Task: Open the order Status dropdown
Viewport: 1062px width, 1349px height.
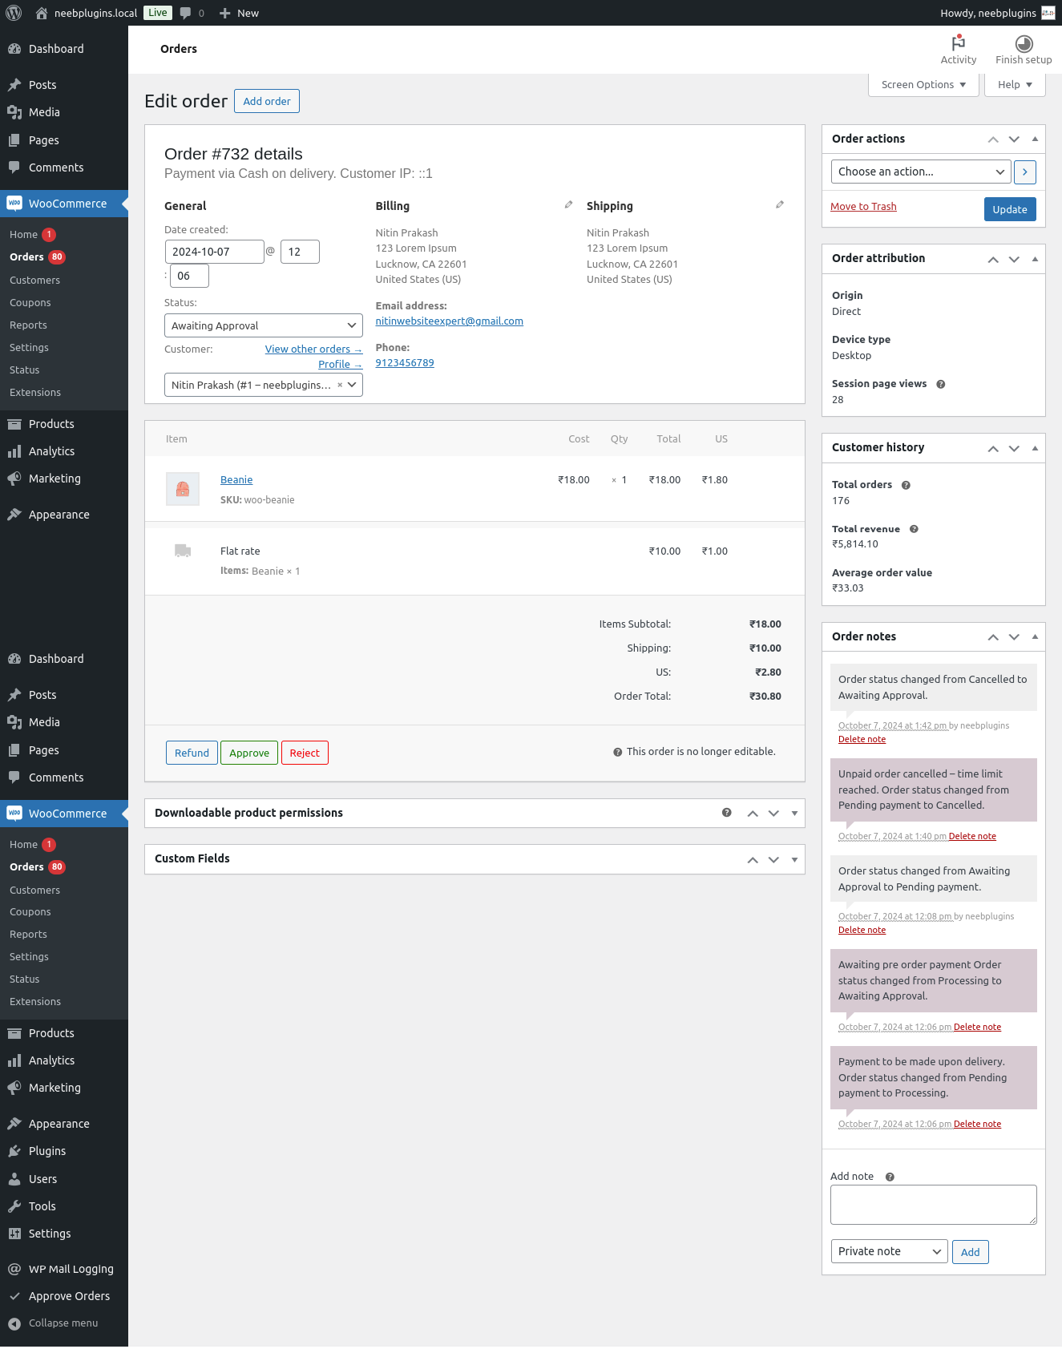Action: pyautogui.click(x=264, y=325)
